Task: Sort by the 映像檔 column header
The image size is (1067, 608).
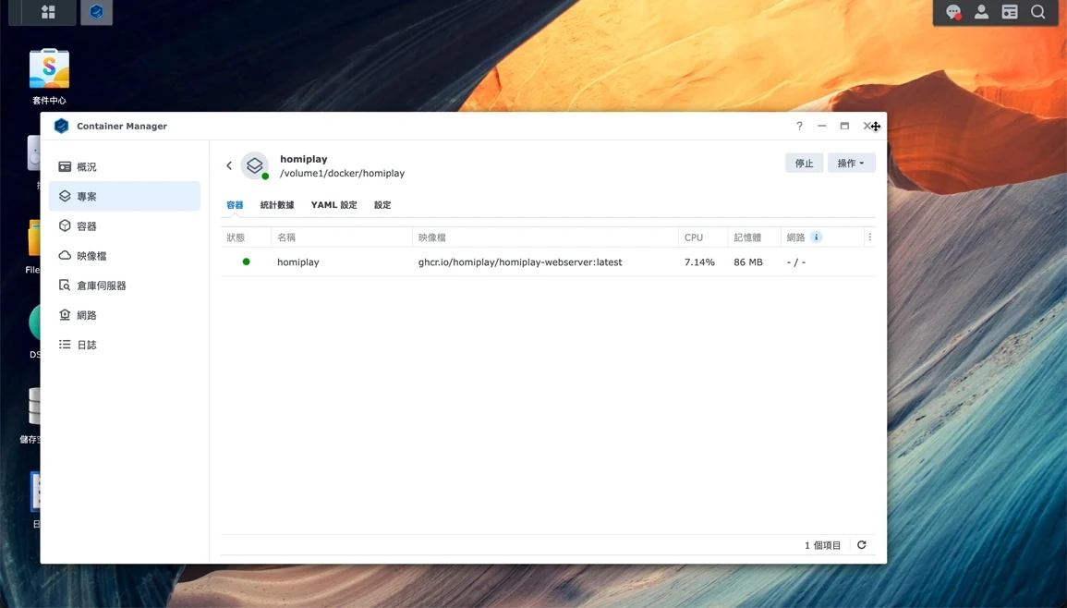Action: (546, 237)
